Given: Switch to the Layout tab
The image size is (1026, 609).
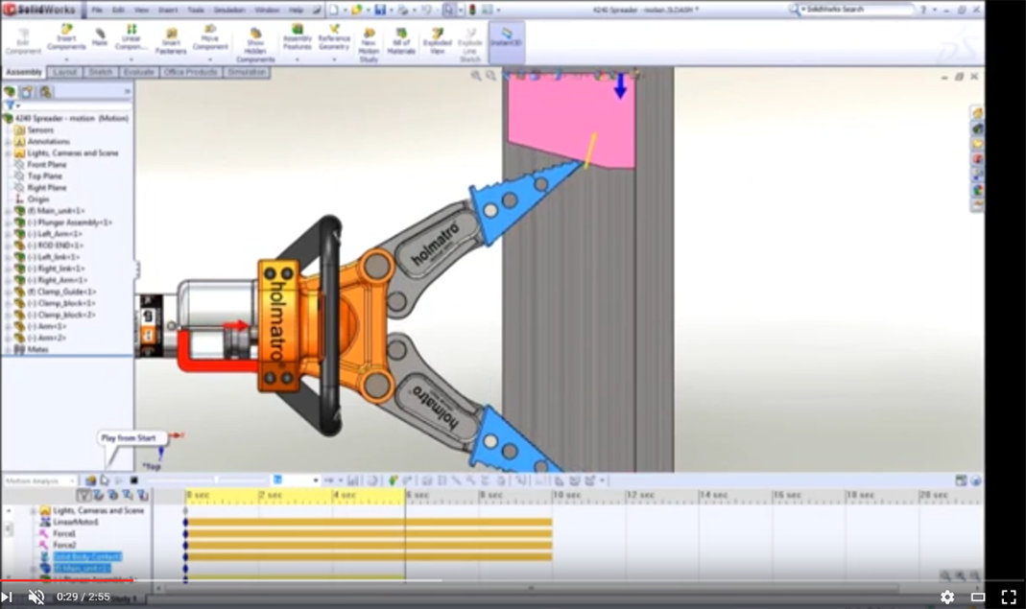Looking at the screenshot, I should click(x=65, y=72).
